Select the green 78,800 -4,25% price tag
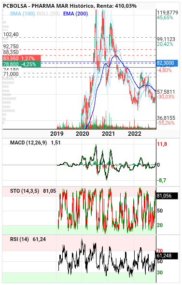 click(22, 64)
